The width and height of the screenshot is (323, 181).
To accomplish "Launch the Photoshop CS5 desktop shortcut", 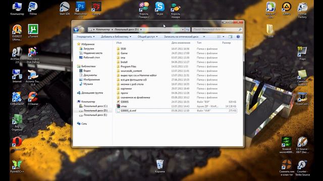I will (81, 10).
